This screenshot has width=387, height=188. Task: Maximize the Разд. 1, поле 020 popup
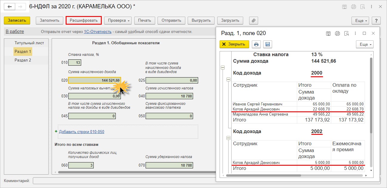(364, 33)
